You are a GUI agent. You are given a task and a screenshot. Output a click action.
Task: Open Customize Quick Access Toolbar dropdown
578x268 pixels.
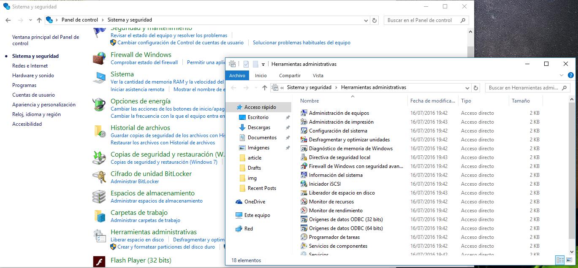[x=263, y=64]
